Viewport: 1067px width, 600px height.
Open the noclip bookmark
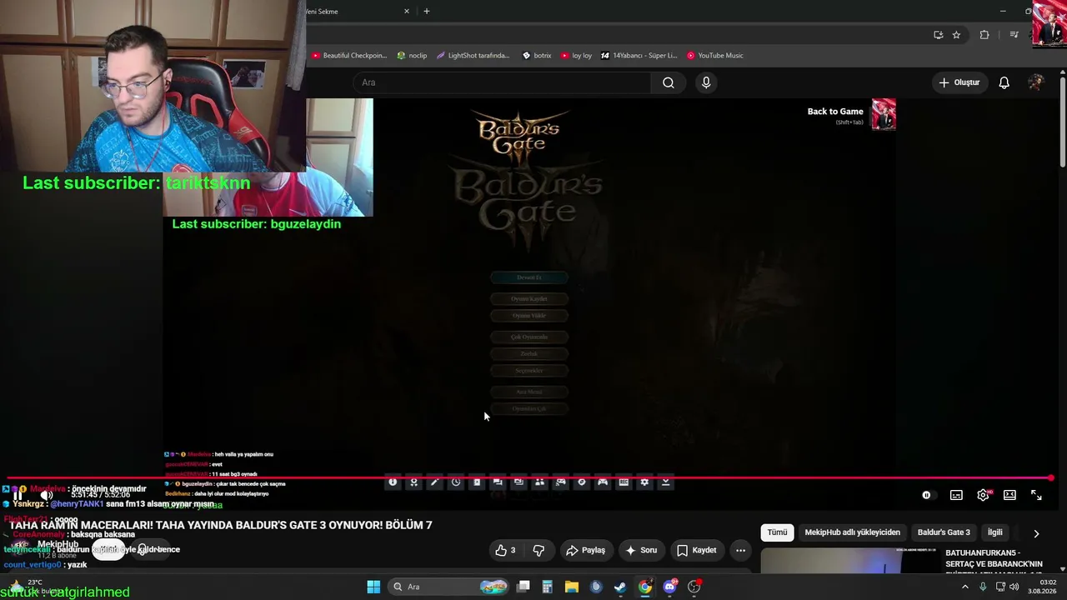(x=412, y=56)
